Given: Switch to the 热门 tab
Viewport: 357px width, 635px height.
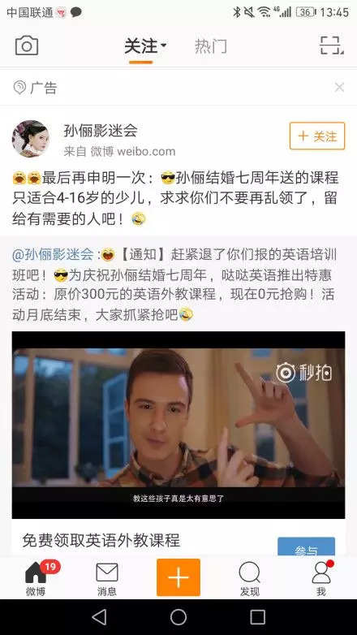Looking at the screenshot, I should pos(210,46).
